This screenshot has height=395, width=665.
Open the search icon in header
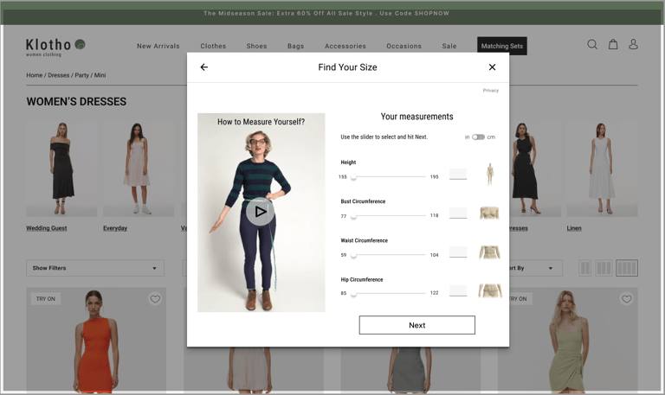(592, 44)
